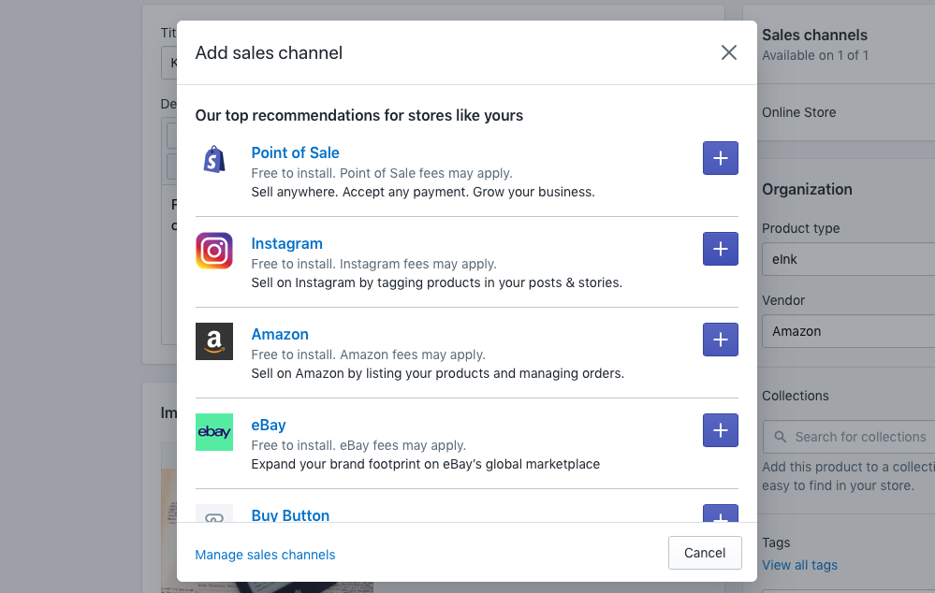
Task: Focus the Search for collections field
Action: (849, 437)
